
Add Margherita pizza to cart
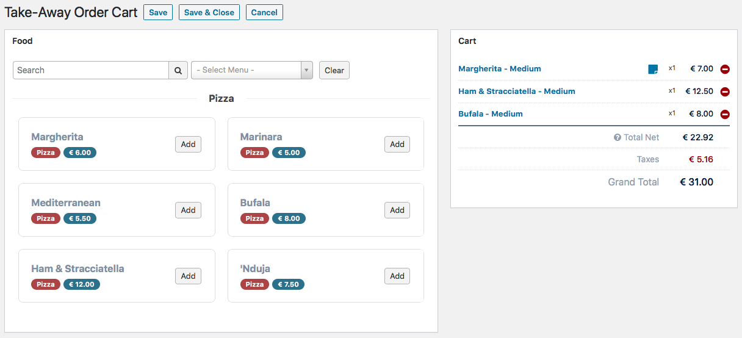pyautogui.click(x=188, y=144)
